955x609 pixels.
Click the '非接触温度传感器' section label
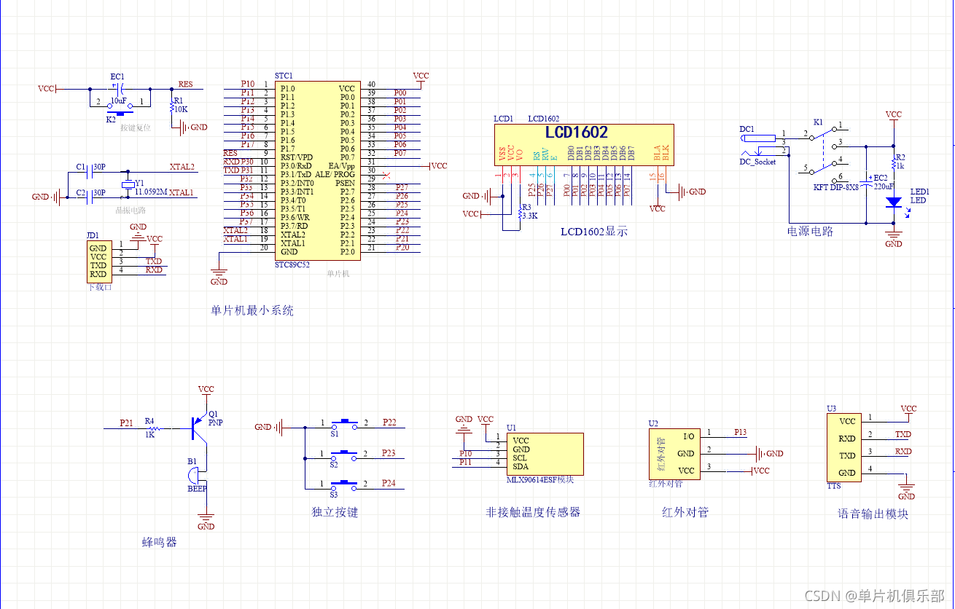[x=534, y=512]
